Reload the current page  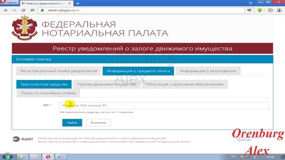(x=24, y=10)
